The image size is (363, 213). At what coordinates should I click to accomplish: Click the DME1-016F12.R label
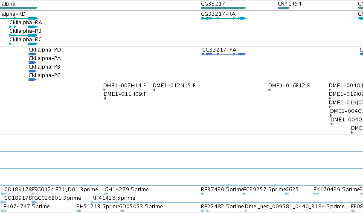[x=290, y=86]
